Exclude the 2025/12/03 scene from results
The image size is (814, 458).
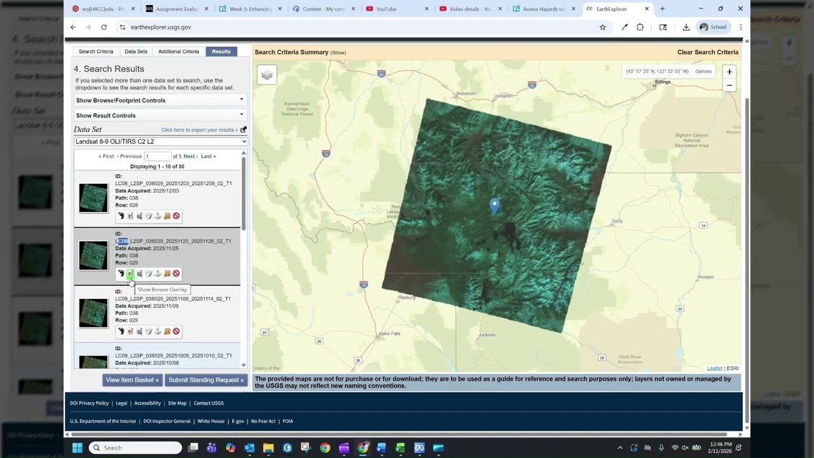176,216
